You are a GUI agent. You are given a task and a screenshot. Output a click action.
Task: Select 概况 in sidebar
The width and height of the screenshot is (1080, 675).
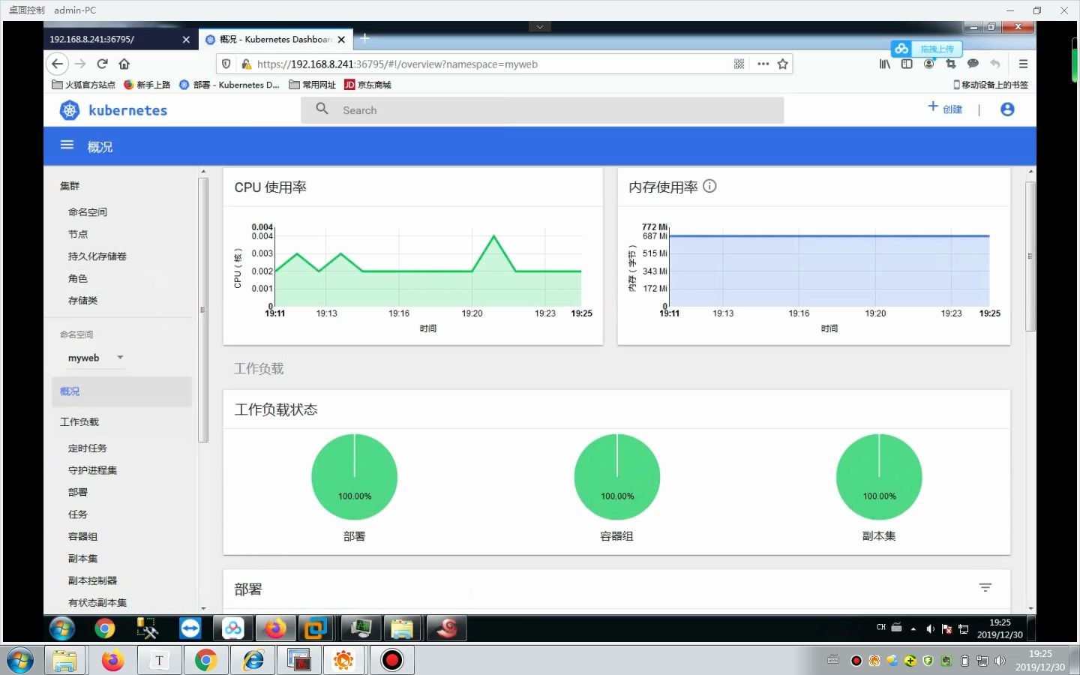(x=121, y=391)
